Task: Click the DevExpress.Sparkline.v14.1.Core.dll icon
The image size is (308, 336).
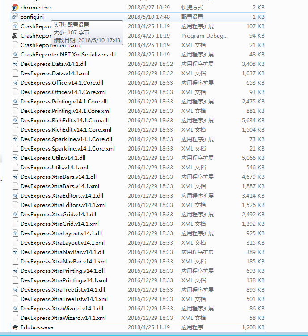Action: tap(15, 139)
